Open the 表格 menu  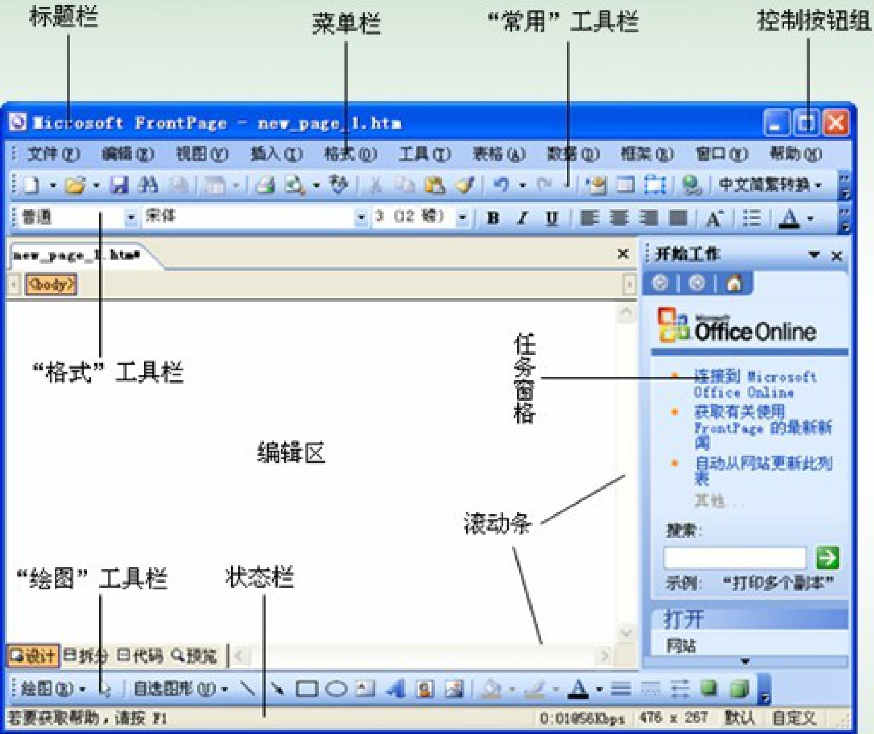(x=498, y=154)
